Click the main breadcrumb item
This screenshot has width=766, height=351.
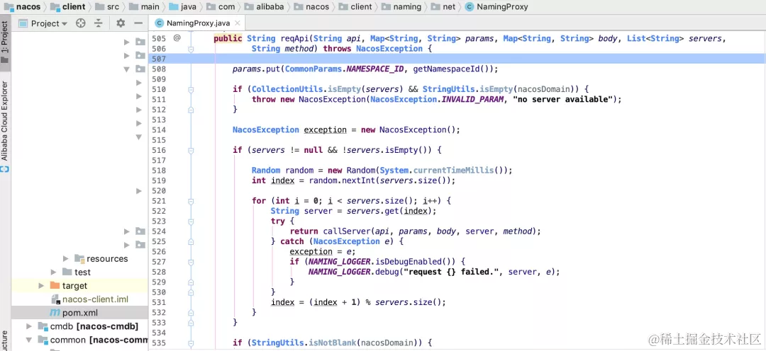click(x=145, y=7)
